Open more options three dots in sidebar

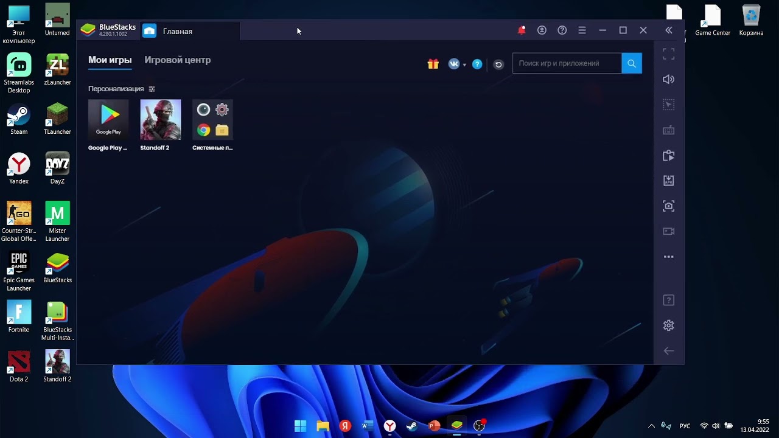click(669, 257)
